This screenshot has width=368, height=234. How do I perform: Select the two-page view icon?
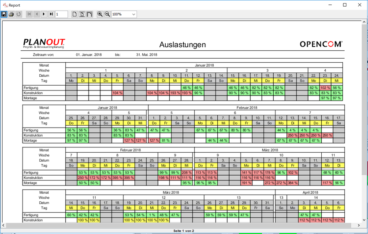(89, 14)
